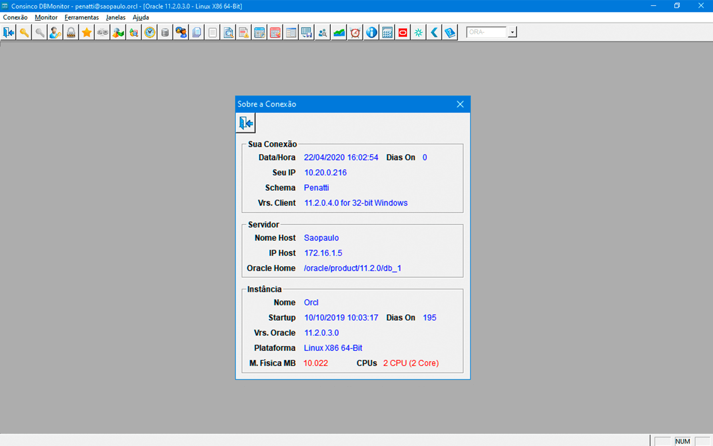Click the red Oracle logo icon
Image resolution: width=713 pixels, height=446 pixels.
[x=403, y=33]
